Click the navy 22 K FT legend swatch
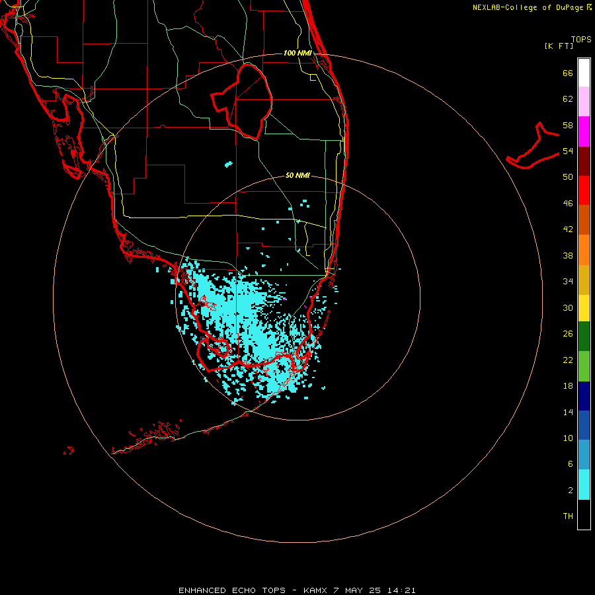The height and width of the screenshot is (595, 595). pos(584,396)
